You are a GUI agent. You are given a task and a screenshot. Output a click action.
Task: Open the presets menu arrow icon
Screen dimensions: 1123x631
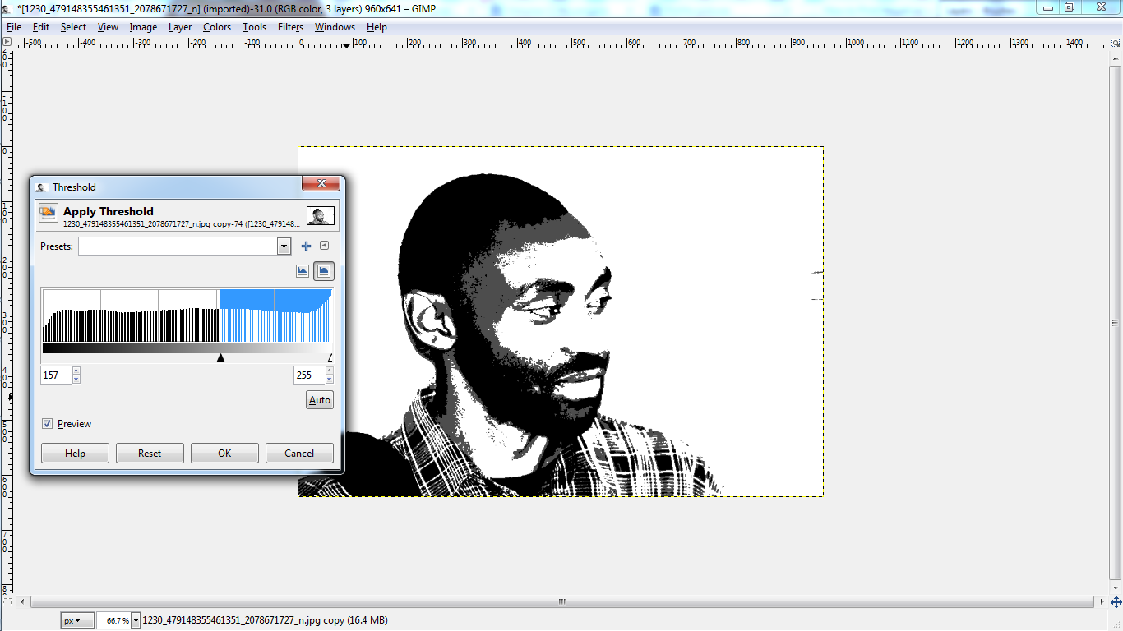tap(324, 246)
